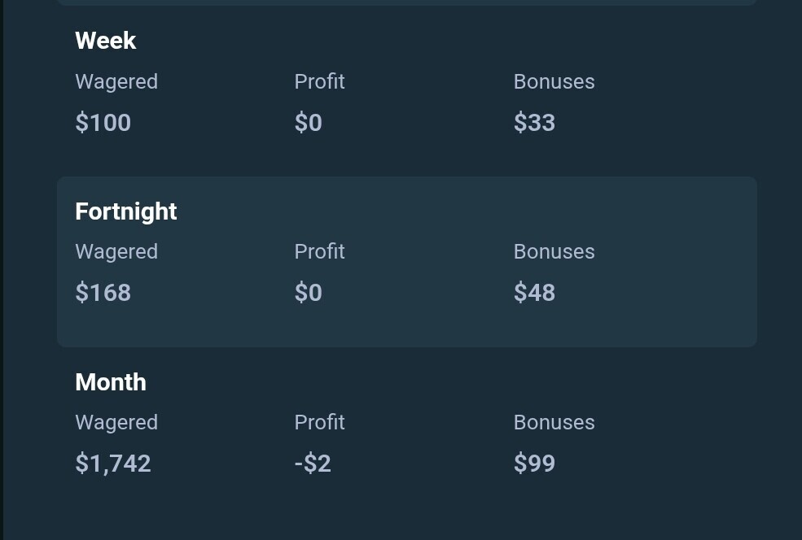Click the Month bonuses value $99
The width and height of the screenshot is (802, 540).
tap(534, 464)
